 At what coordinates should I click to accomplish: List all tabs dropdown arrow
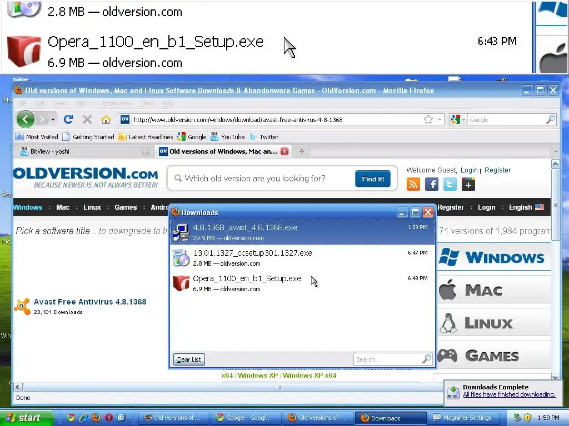555,151
